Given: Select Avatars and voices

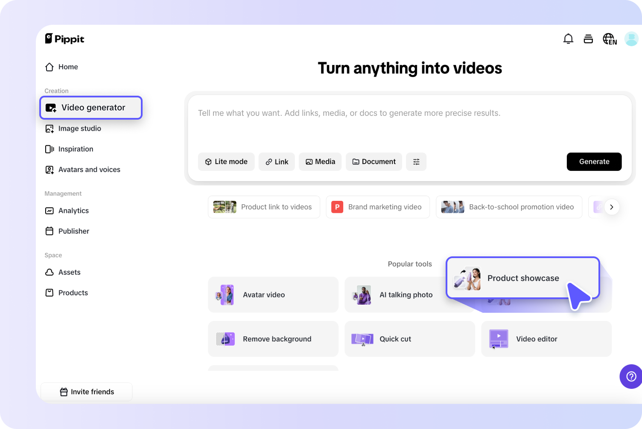Looking at the screenshot, I should pos(89,169).
